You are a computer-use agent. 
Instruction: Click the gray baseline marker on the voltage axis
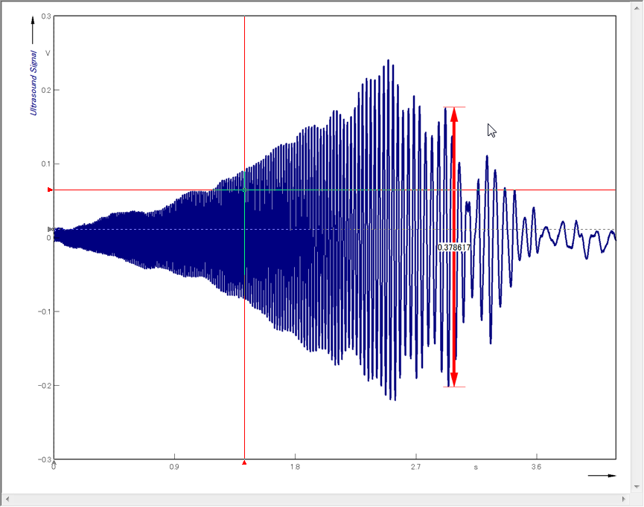50,229
